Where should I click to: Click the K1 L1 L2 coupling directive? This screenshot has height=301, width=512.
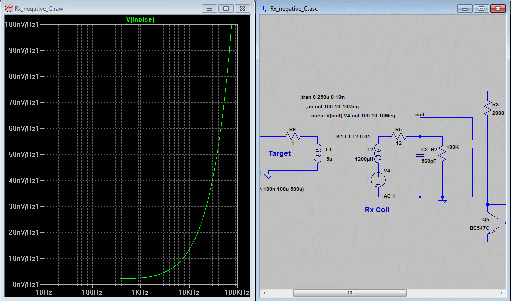click(x=353, y=137)
